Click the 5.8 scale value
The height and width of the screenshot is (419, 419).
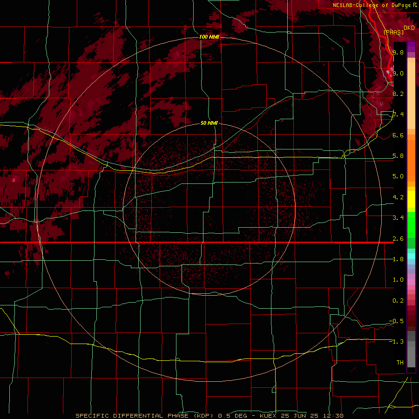tap(398, 156)
